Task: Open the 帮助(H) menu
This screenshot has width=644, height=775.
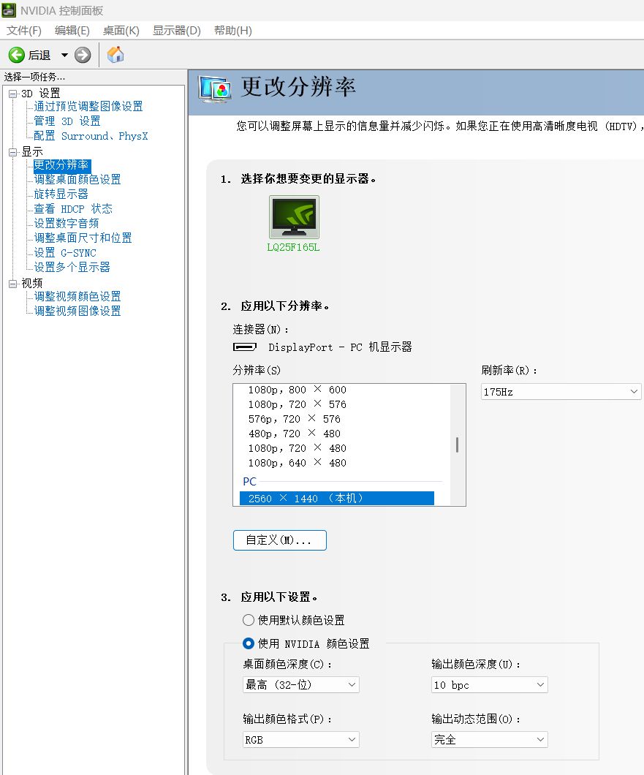Action: (232, 31)
